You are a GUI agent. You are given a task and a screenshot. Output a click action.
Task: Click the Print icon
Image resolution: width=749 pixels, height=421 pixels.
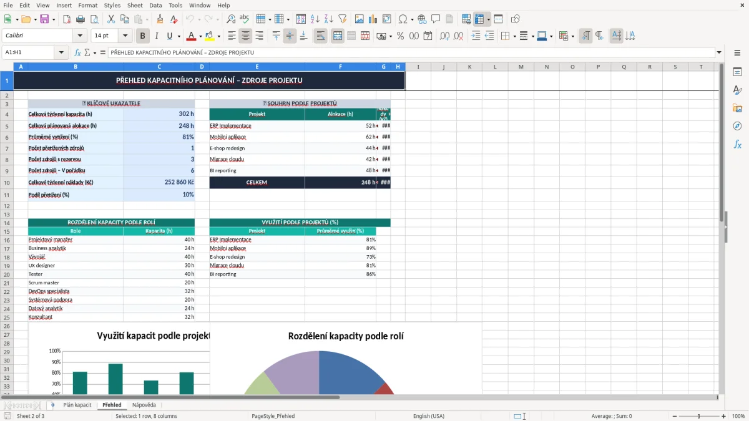click(81, 19)
